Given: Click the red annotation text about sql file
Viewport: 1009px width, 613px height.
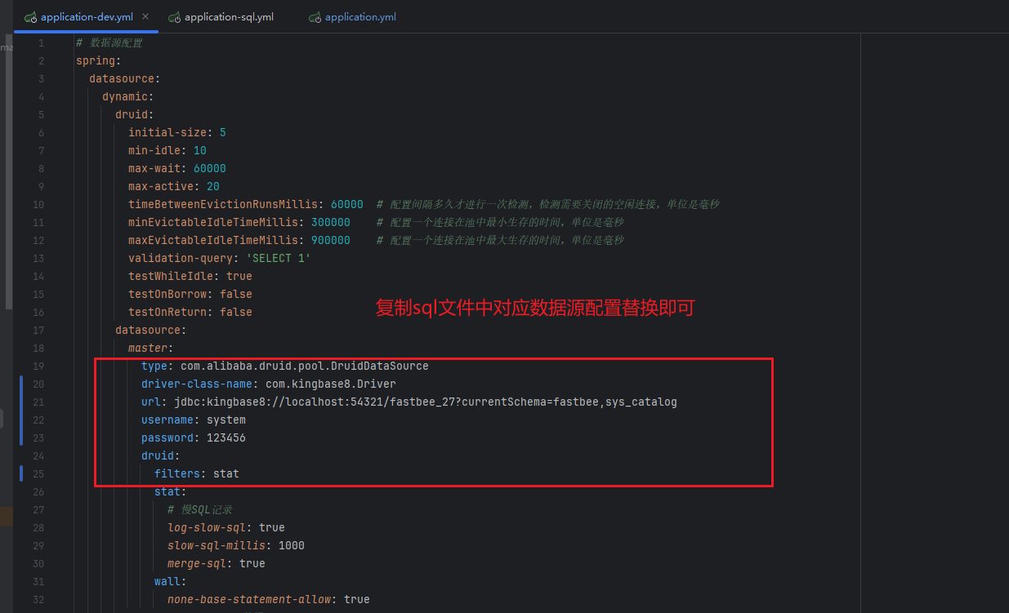Looking at the screenshot, I should (x=534, y=309).
